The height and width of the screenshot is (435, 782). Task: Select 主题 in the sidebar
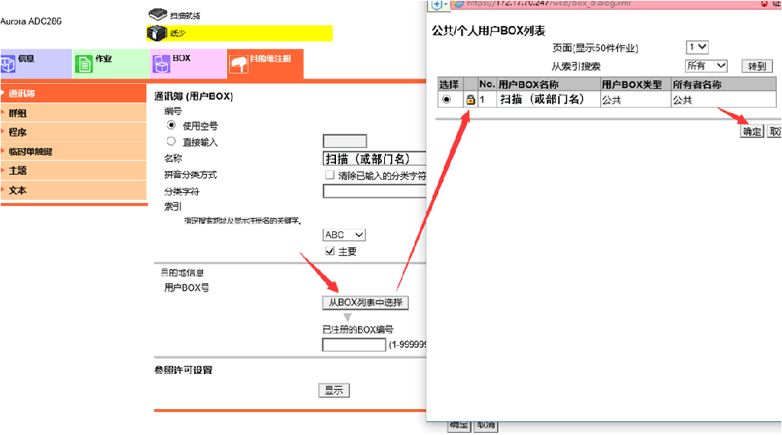point(73,170)
